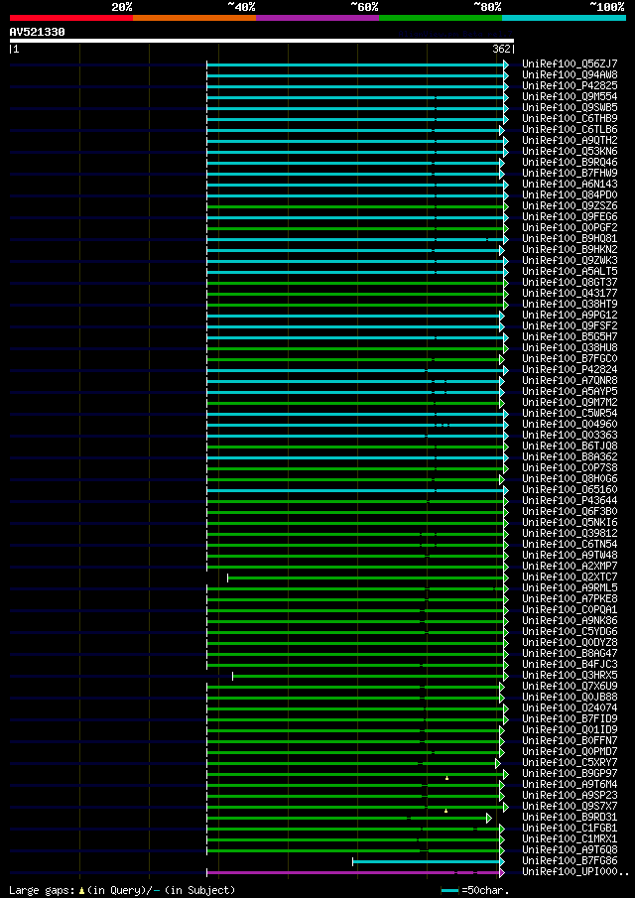Click the UniRef100_A7QNR8 entry
This screenshot has height=898, width=635.
point(570,381)
